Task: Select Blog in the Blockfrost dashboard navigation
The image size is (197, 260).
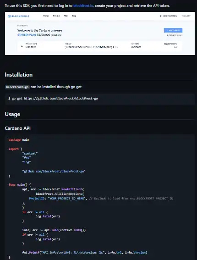Action: [x=74, y=16]
